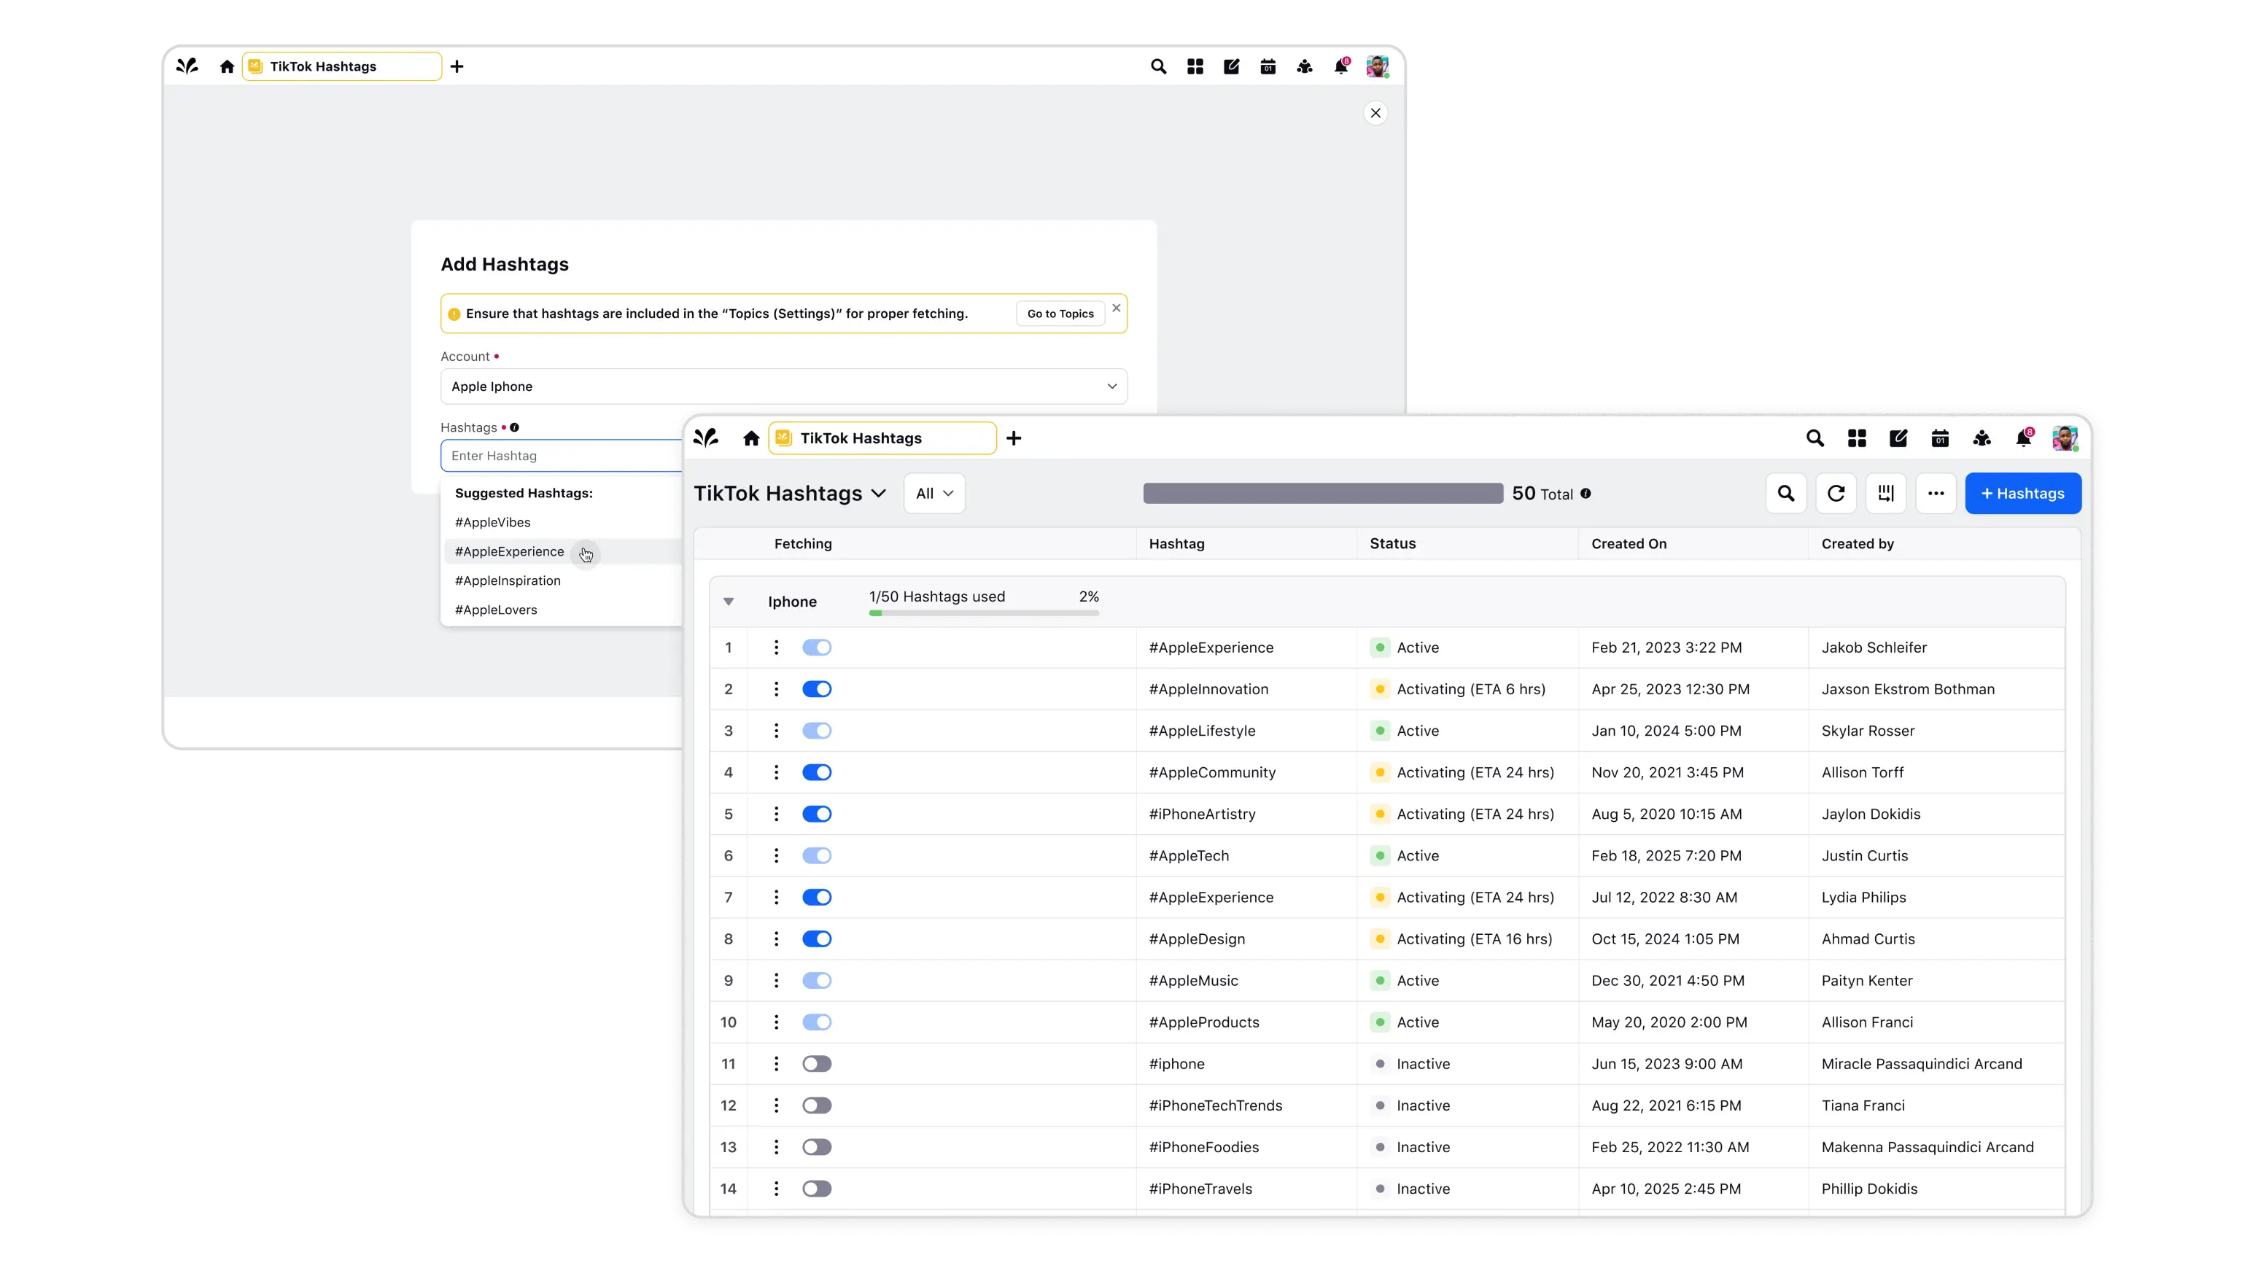The height and width of the screenshot is (1263, 2255).
Task: Select the TikTok Hashtags tab in front window
Action: (x=882, y=438)
